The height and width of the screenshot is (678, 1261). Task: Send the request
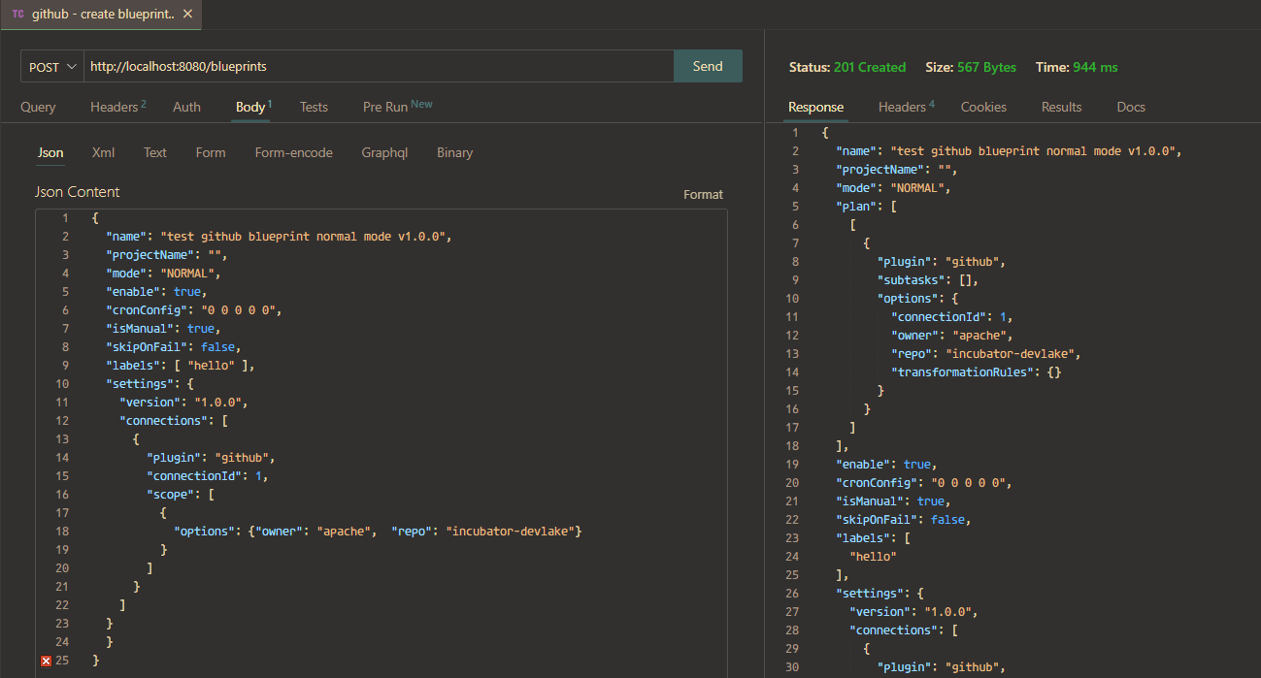[708, 67]
